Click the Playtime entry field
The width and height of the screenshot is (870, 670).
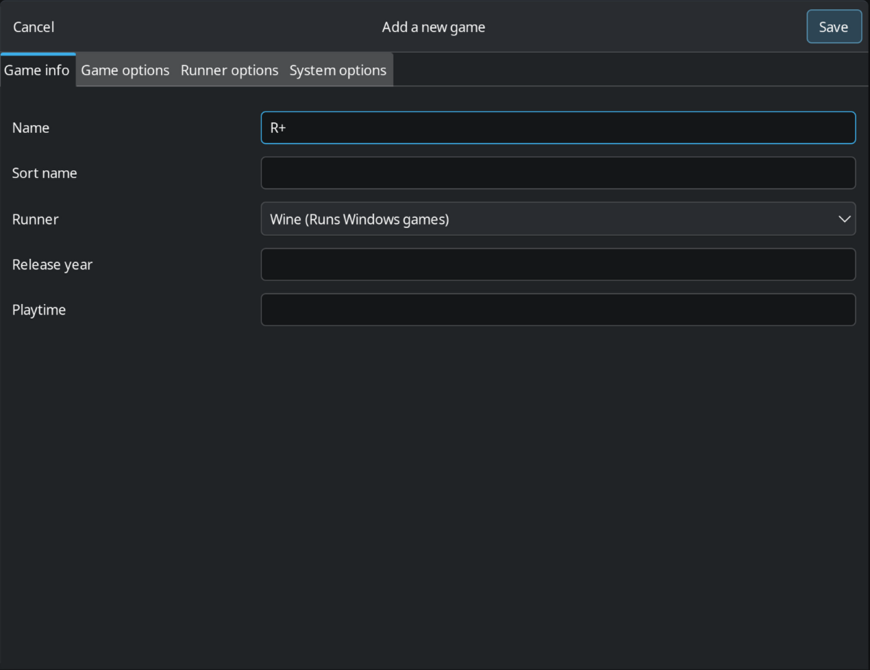pos(558,310)
